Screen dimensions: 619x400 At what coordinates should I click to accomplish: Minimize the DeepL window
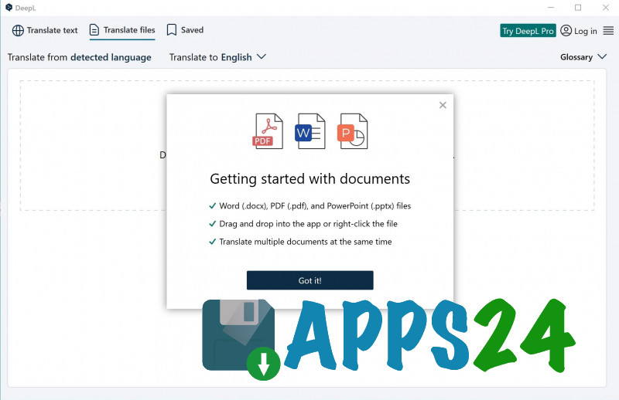551,8
